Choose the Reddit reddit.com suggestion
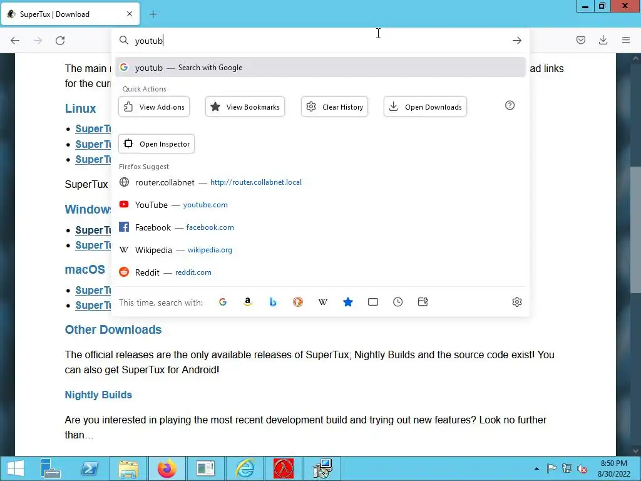 (320, 272)
